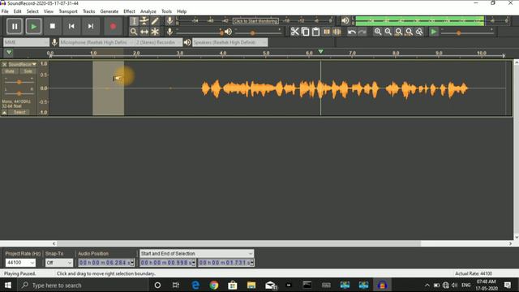This screenshot has height=292, width=519.
Task: Adjust the track pan slider
Action: 19,93
